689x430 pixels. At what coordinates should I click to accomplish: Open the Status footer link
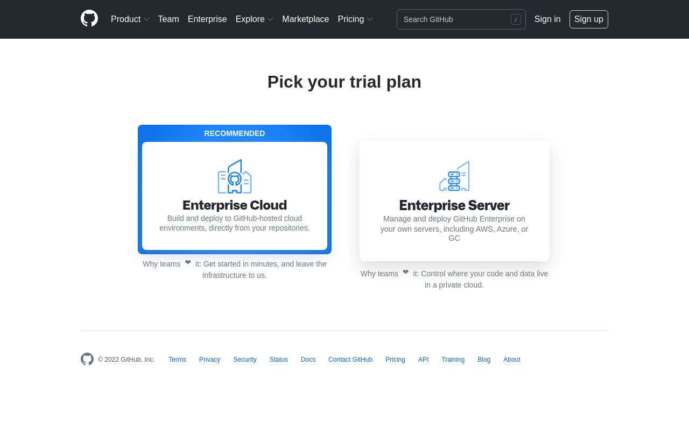[279, 360]
